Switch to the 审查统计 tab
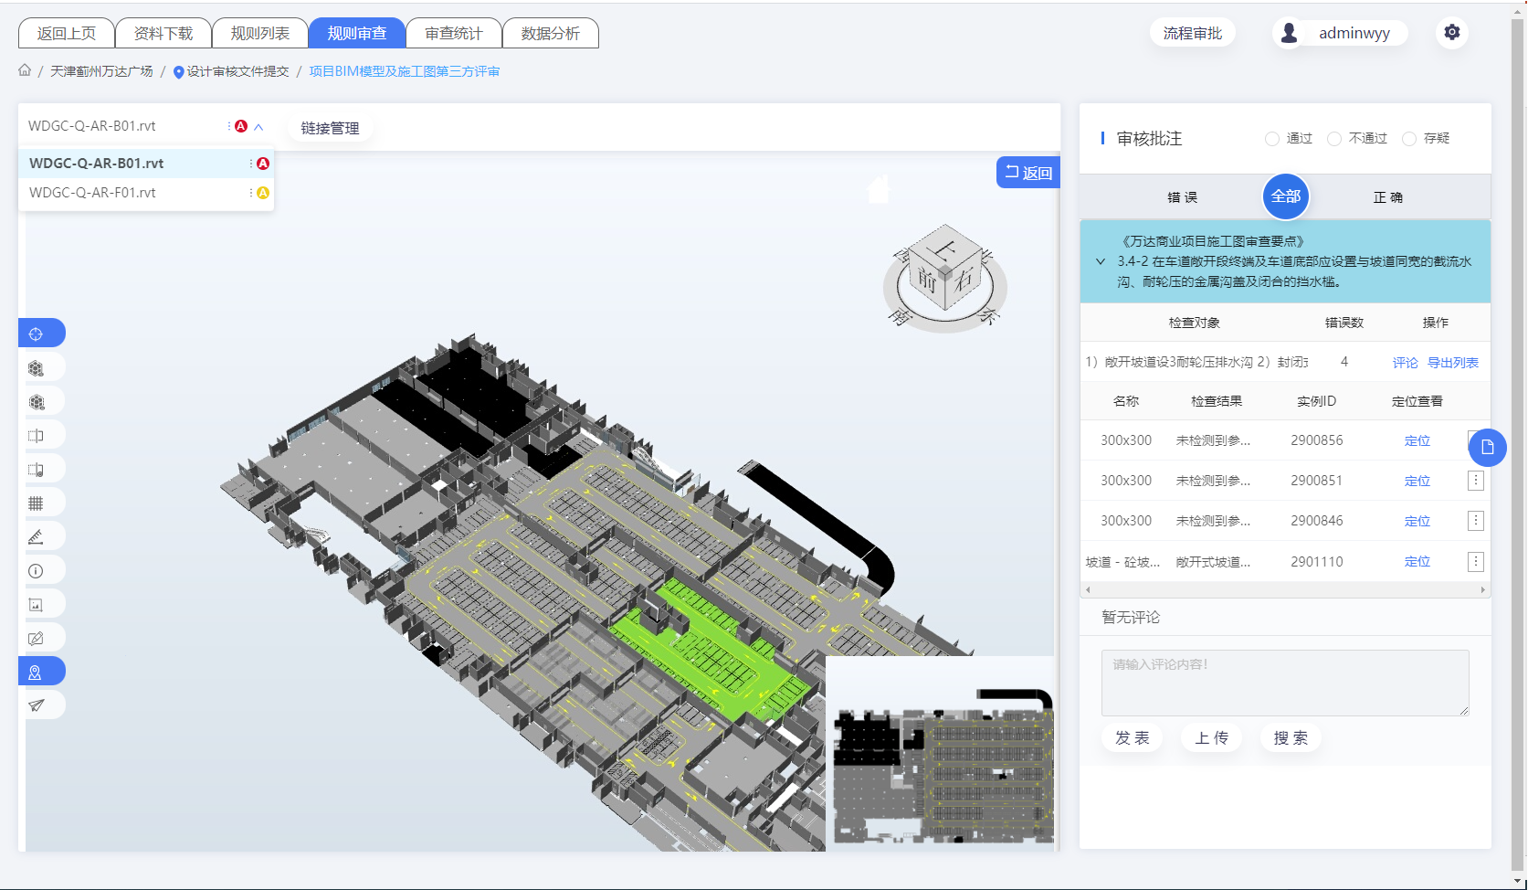This screenshot has height=890, width=1528. point(454,33)
